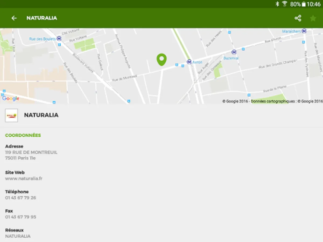Select fax number 01 43 67 79 95
Viewport: 323px width, 242px height.
(x=20, y=217)
